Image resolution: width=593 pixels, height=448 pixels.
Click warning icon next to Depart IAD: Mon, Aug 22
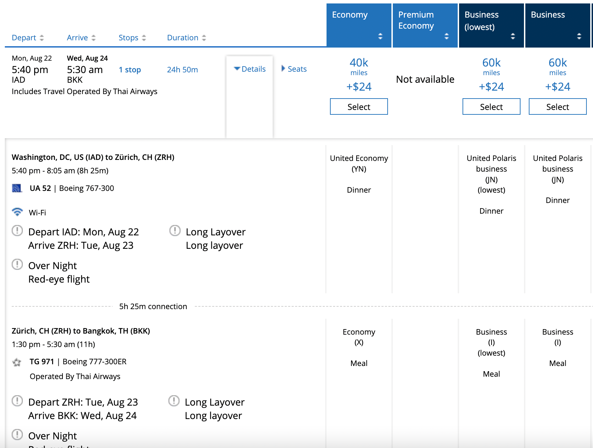point(17,231)
